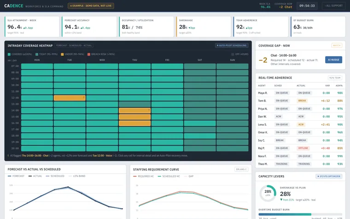
Task: Click Tom B.'s BREAK actual status
Action: (x=302, y=101)
